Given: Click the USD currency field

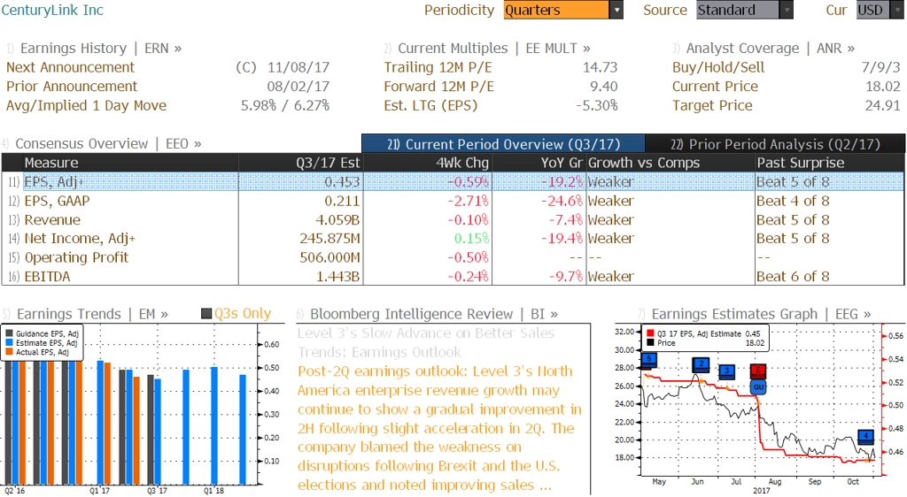Looking at the screenshot, I should (872, 10).
